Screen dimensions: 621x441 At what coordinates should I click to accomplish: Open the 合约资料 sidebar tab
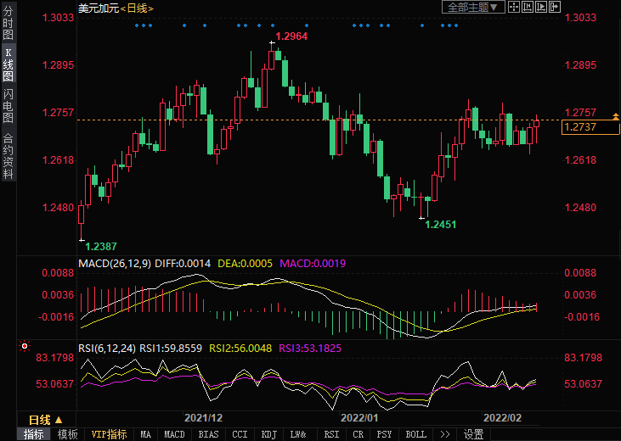coord(8,156)
